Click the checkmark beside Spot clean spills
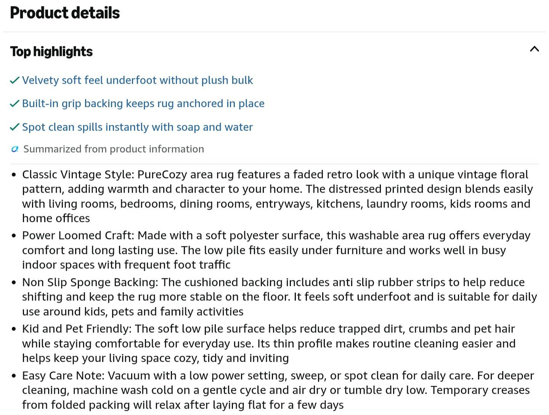 (x=14, y=127)
